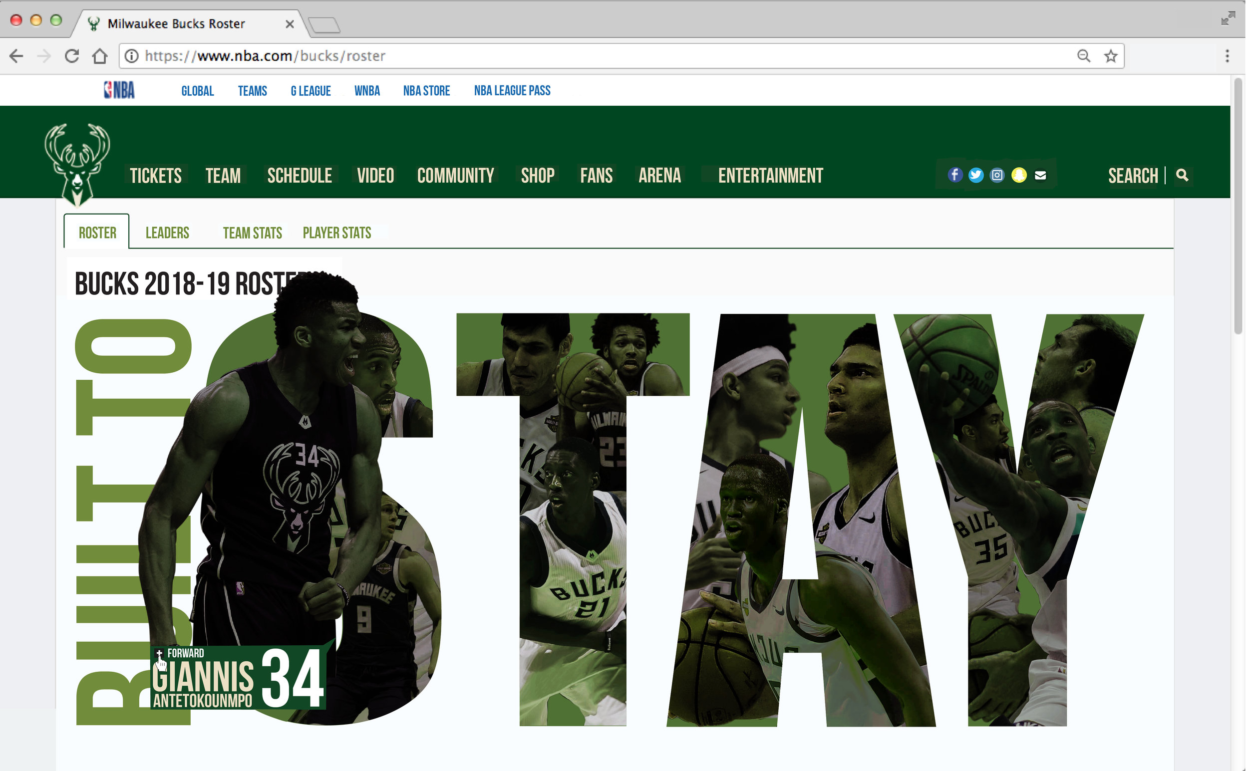Click the search magnifier icon
This screenshot has width=1248, height=771.
pos(1182,176)
